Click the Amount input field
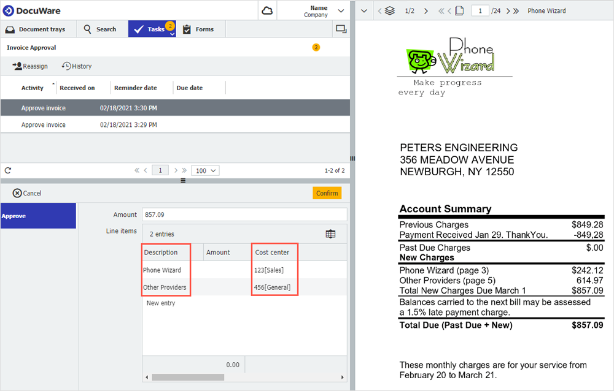Image resolution: width=614 pixels, height=391 pixels. tap(244, 214)
